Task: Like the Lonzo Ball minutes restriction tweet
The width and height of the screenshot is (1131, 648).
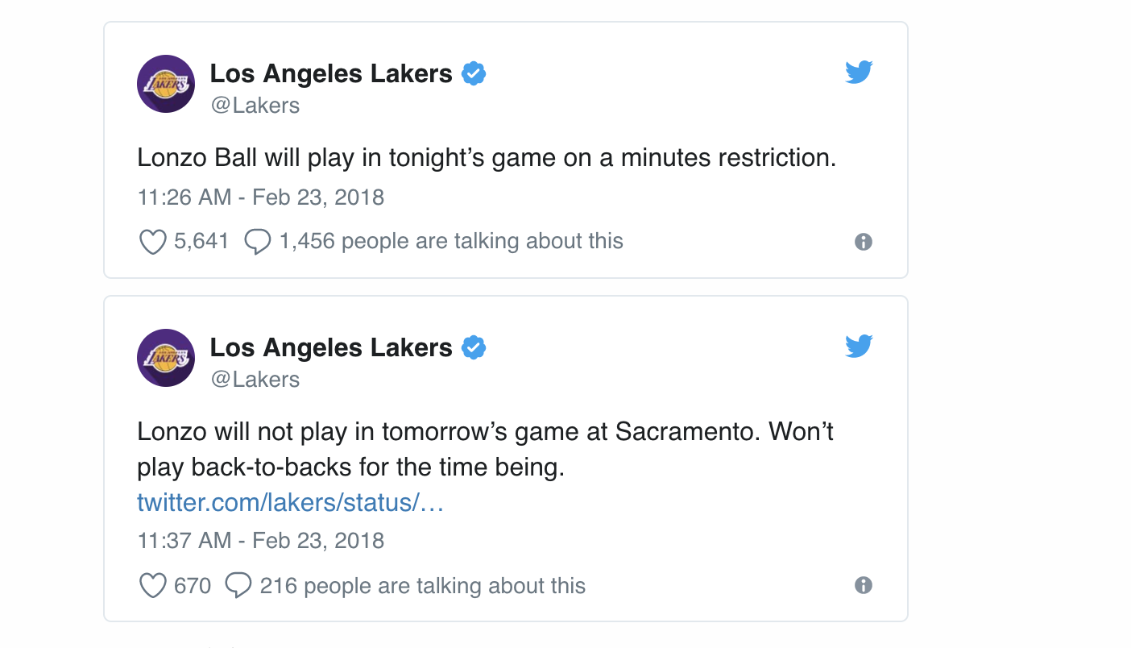Action: pyautogui.click(x=153, y=242)
